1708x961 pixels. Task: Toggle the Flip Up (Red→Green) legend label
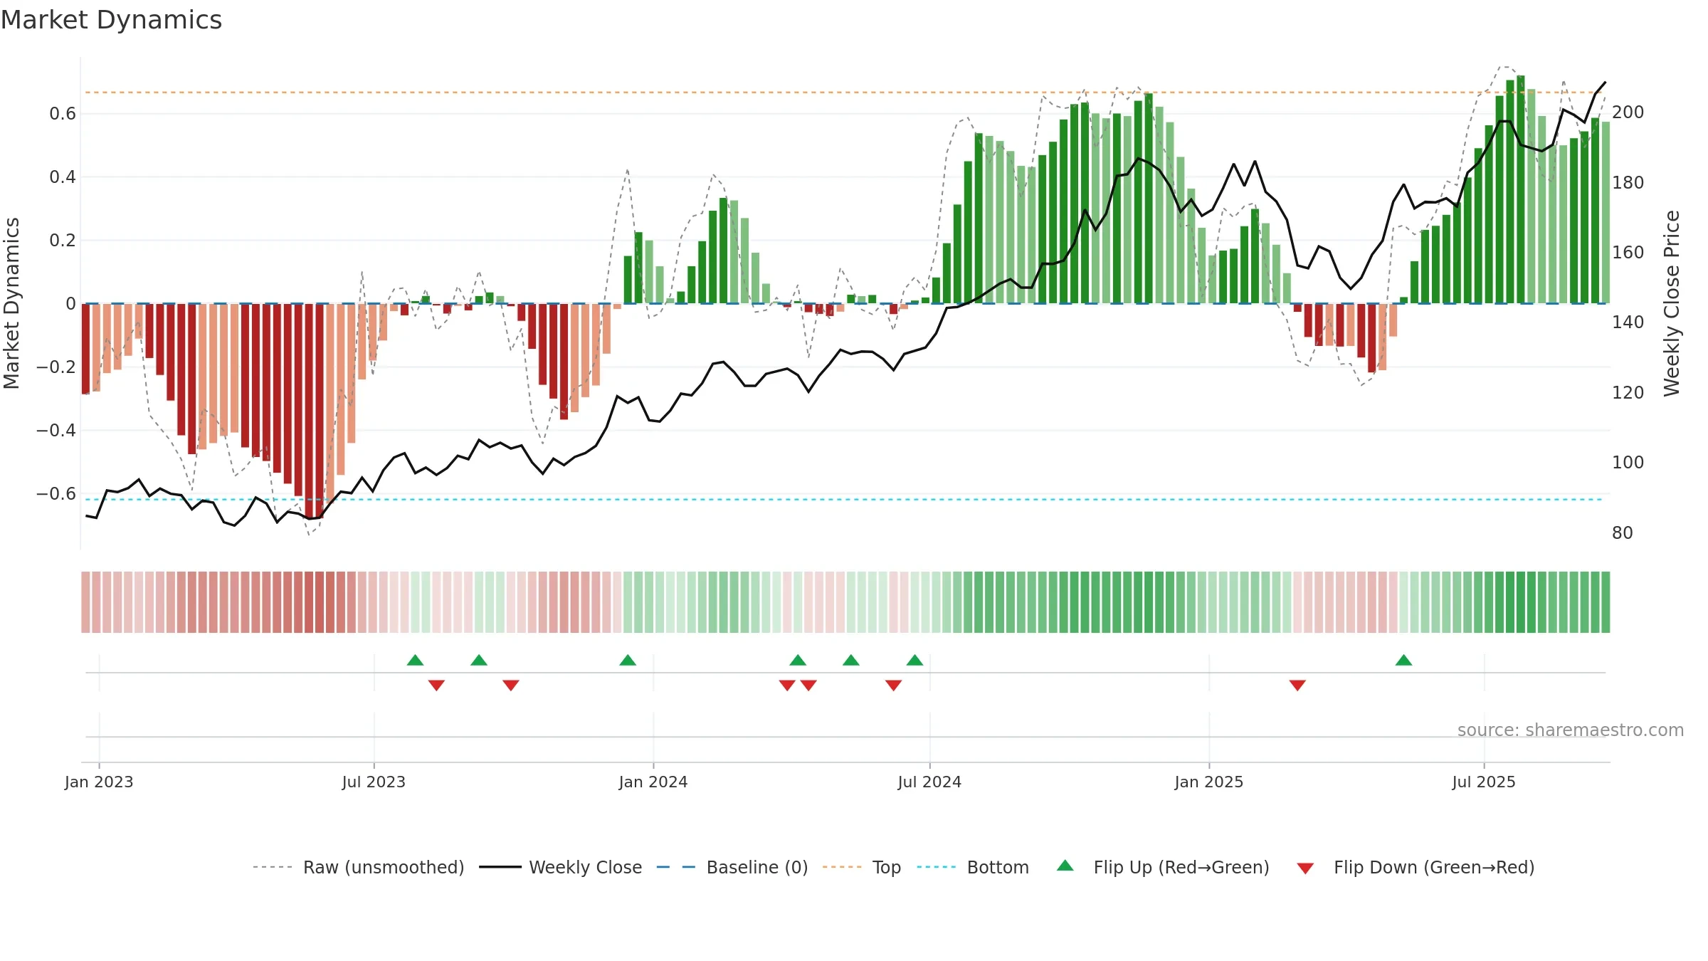coord(1181,867)
